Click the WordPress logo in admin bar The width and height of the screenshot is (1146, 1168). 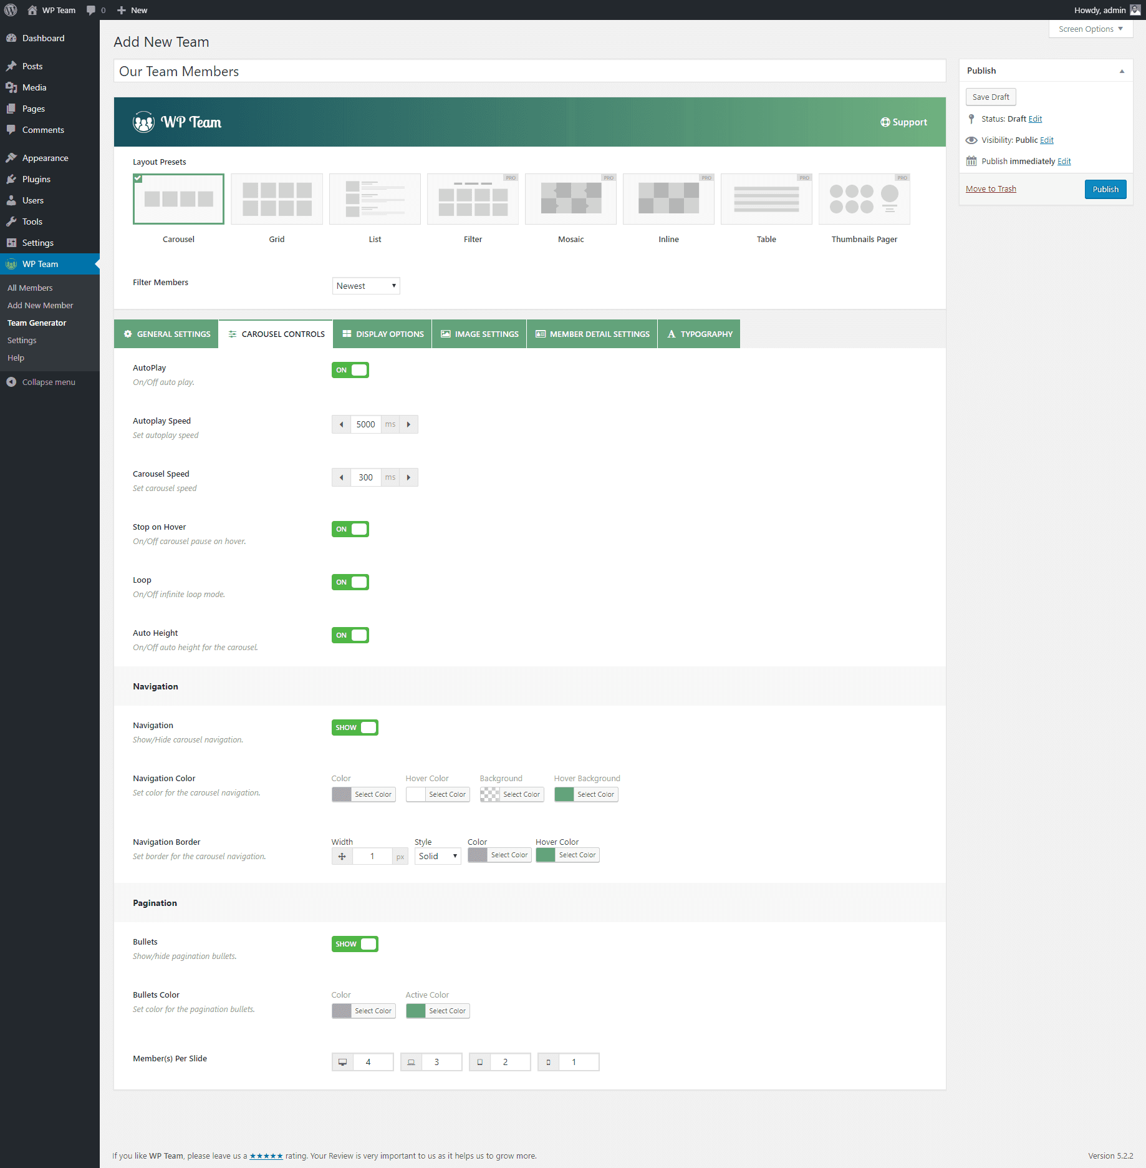[x=11, y=10]
